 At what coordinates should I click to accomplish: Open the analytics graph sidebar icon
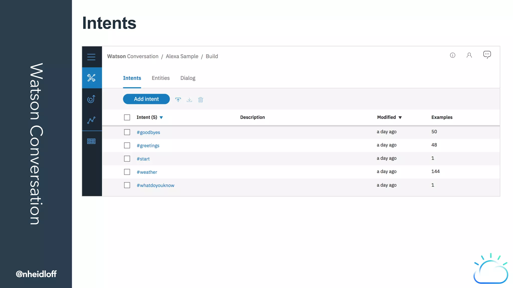pos(91,120)
